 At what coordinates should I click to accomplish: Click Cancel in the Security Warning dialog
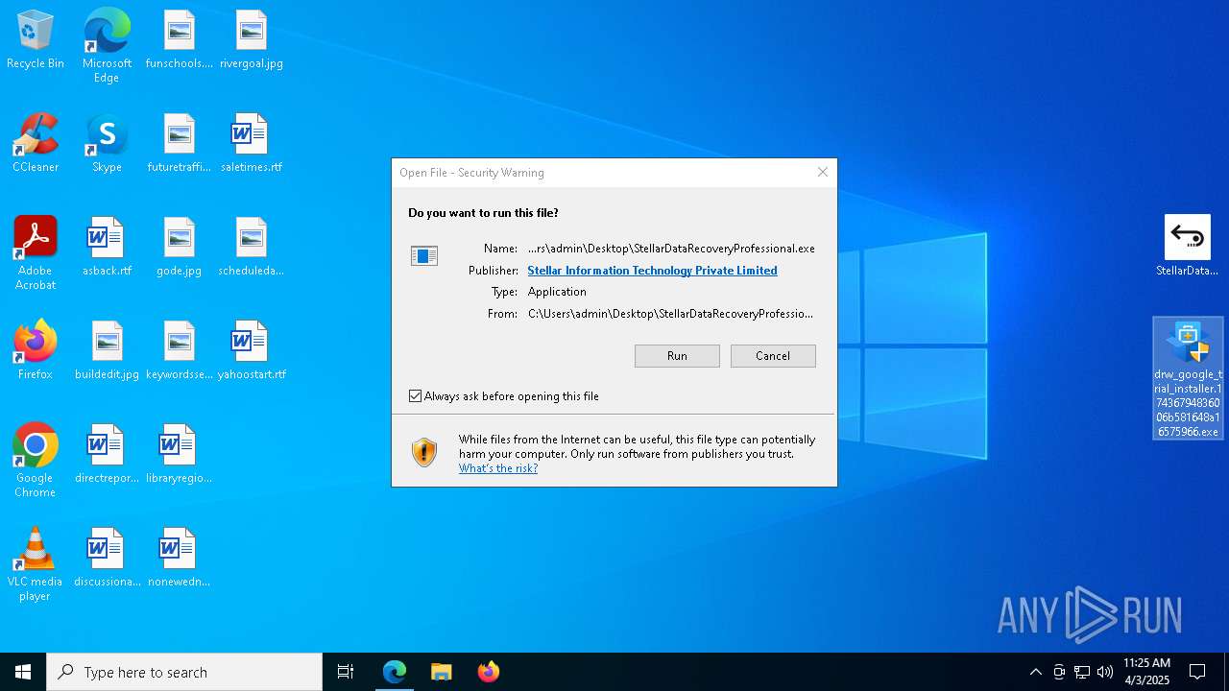point(773,356)
